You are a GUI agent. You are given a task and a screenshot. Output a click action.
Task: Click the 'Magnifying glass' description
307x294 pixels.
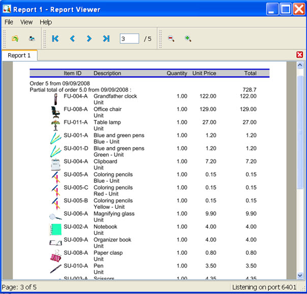click(114, 214)
